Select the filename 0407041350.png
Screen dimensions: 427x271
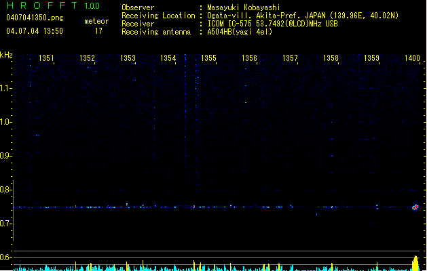click(x=35, y=18)
